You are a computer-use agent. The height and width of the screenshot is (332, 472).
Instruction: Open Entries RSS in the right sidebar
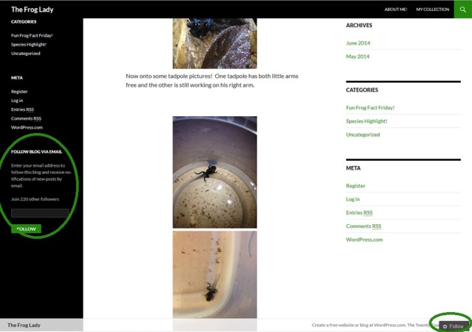click(359, 213)
